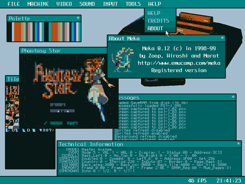
Task: Click the Phantasy Star window title bar
Action: 63,51
